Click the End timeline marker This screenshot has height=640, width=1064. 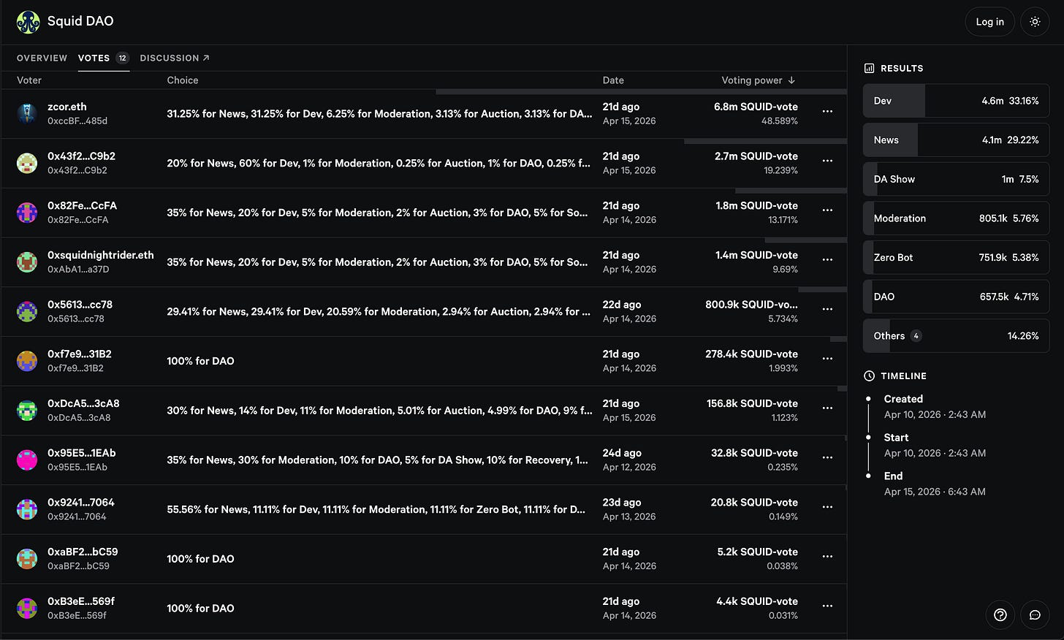click(x=868, y=476)
